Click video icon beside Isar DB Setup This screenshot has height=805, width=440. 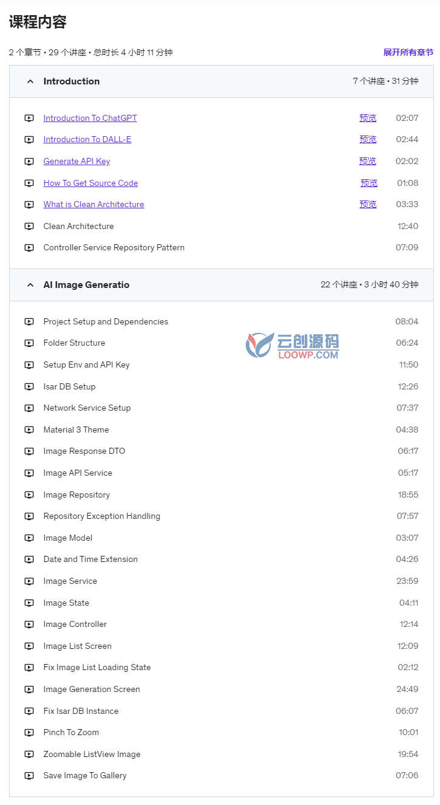point(29,387)
